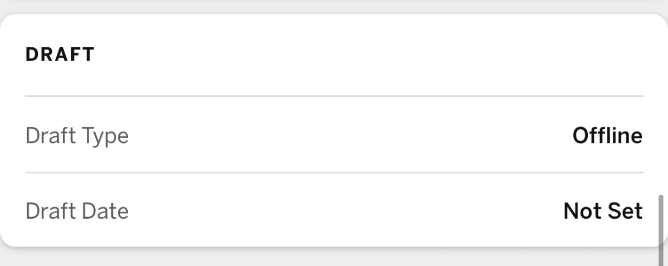Click the gray strip above the Draft card
Viewport: 668px width, 266px height.
point(334,6)
